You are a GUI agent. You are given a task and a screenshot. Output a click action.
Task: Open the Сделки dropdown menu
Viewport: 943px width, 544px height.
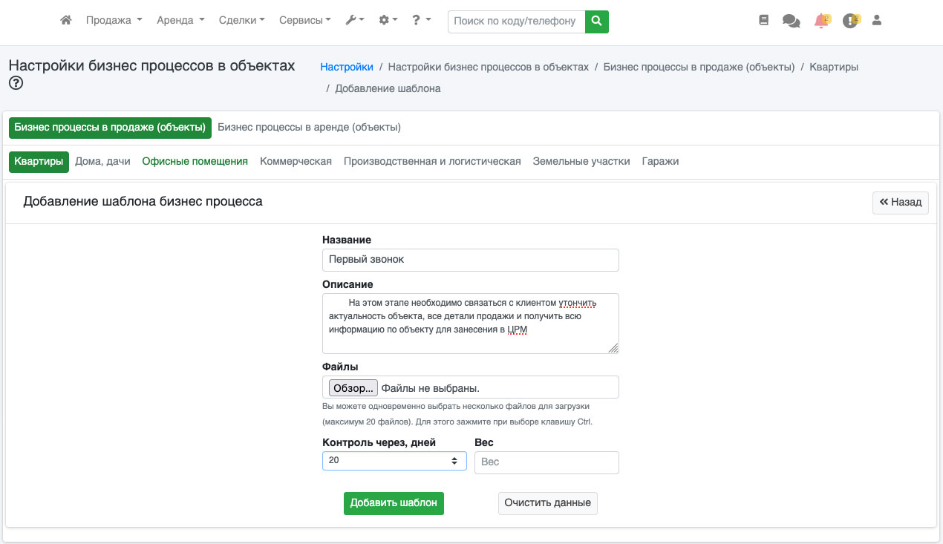click(242, 21)
